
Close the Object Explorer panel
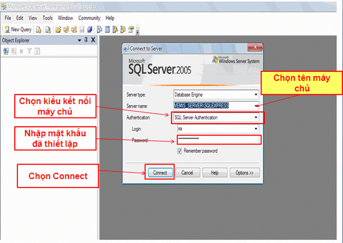[93, 40]
